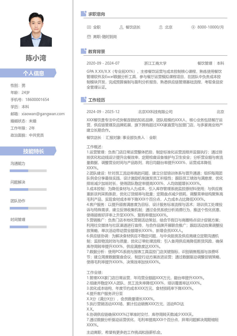237x336 pixels.
Task: Click the 团队协作 skill level bar
Action: click(x=28, y=208)
